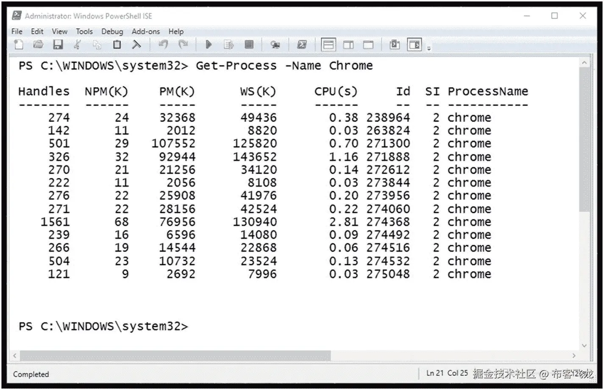
Task: Click the 'ProcessName' column header
Action: pyautogui.click(x=488, y=91)
